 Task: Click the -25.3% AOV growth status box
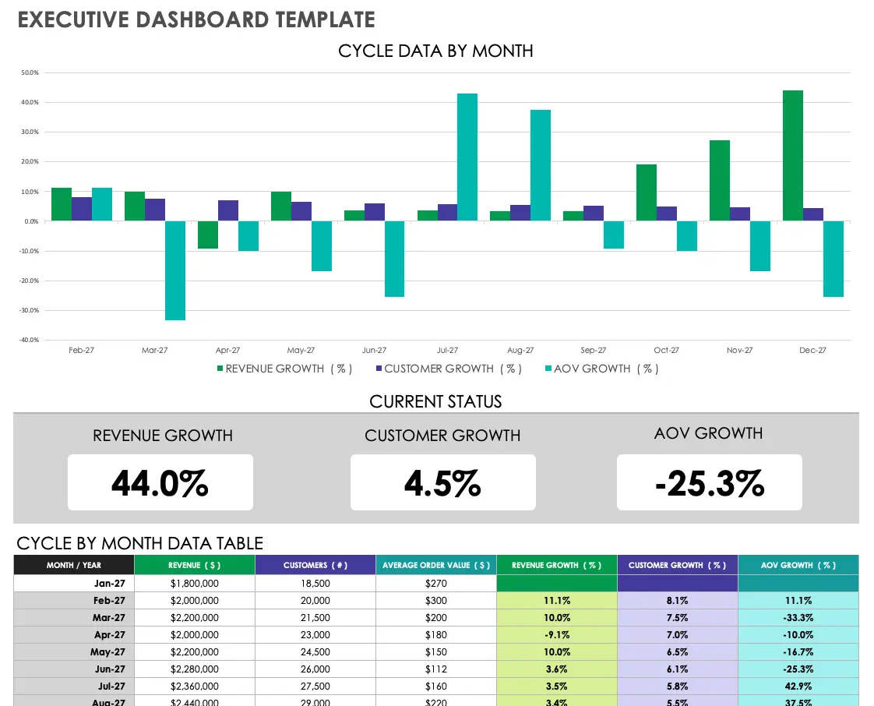709,482
